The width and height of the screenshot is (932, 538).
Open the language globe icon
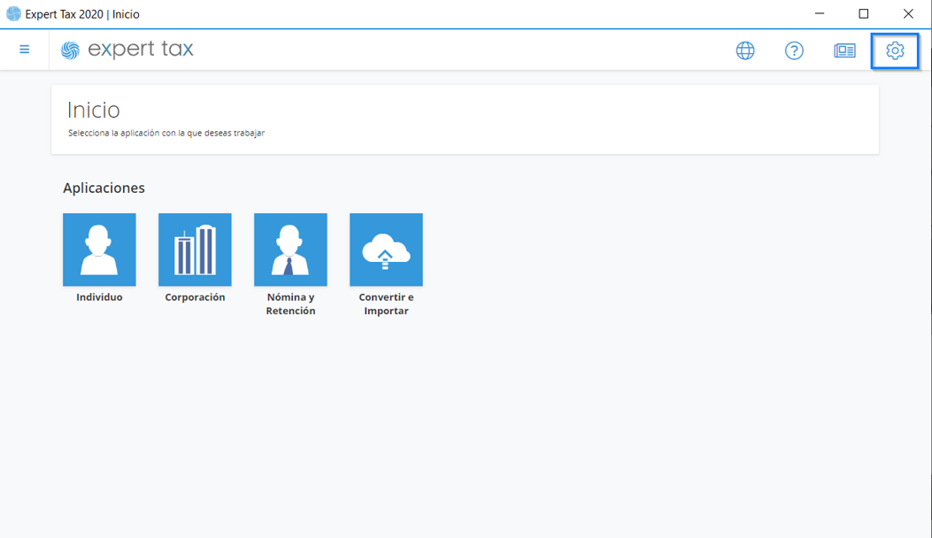(x=744, y=50)
